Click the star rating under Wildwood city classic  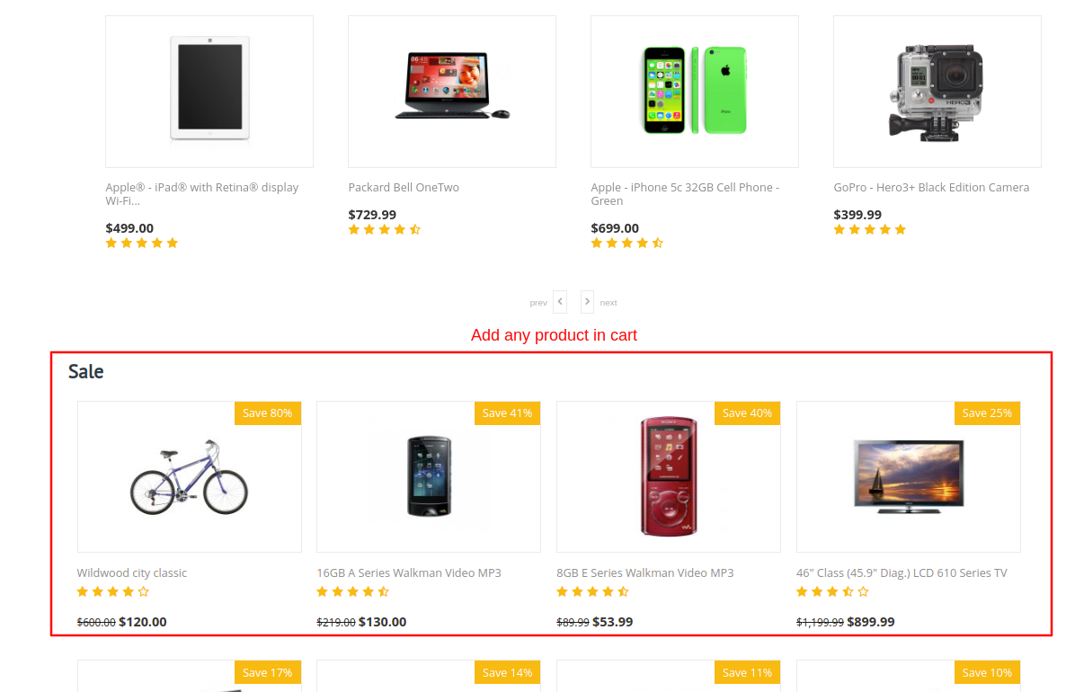coord(113,592)
